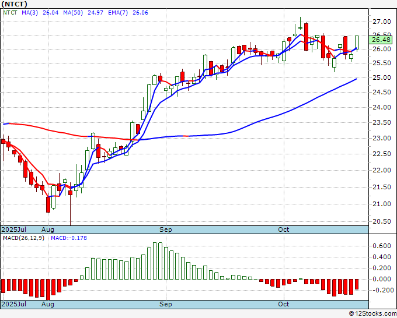Click the 0.000 MACD axis label
Image resolution: width=397 pixels, height=318 pixels.
(382, 279)
